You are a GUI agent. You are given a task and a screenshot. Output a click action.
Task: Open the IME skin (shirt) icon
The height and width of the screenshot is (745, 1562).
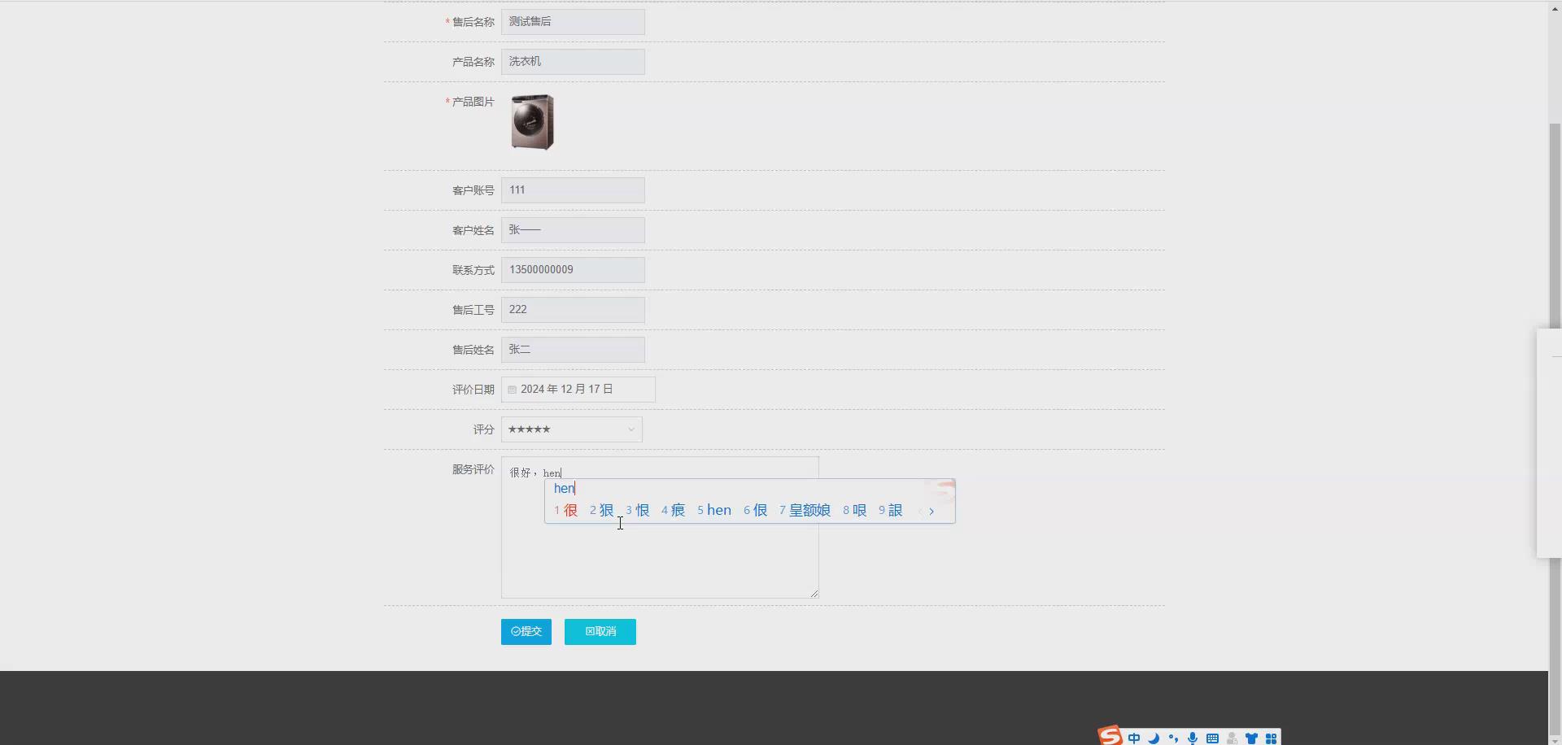point(1251,738)
